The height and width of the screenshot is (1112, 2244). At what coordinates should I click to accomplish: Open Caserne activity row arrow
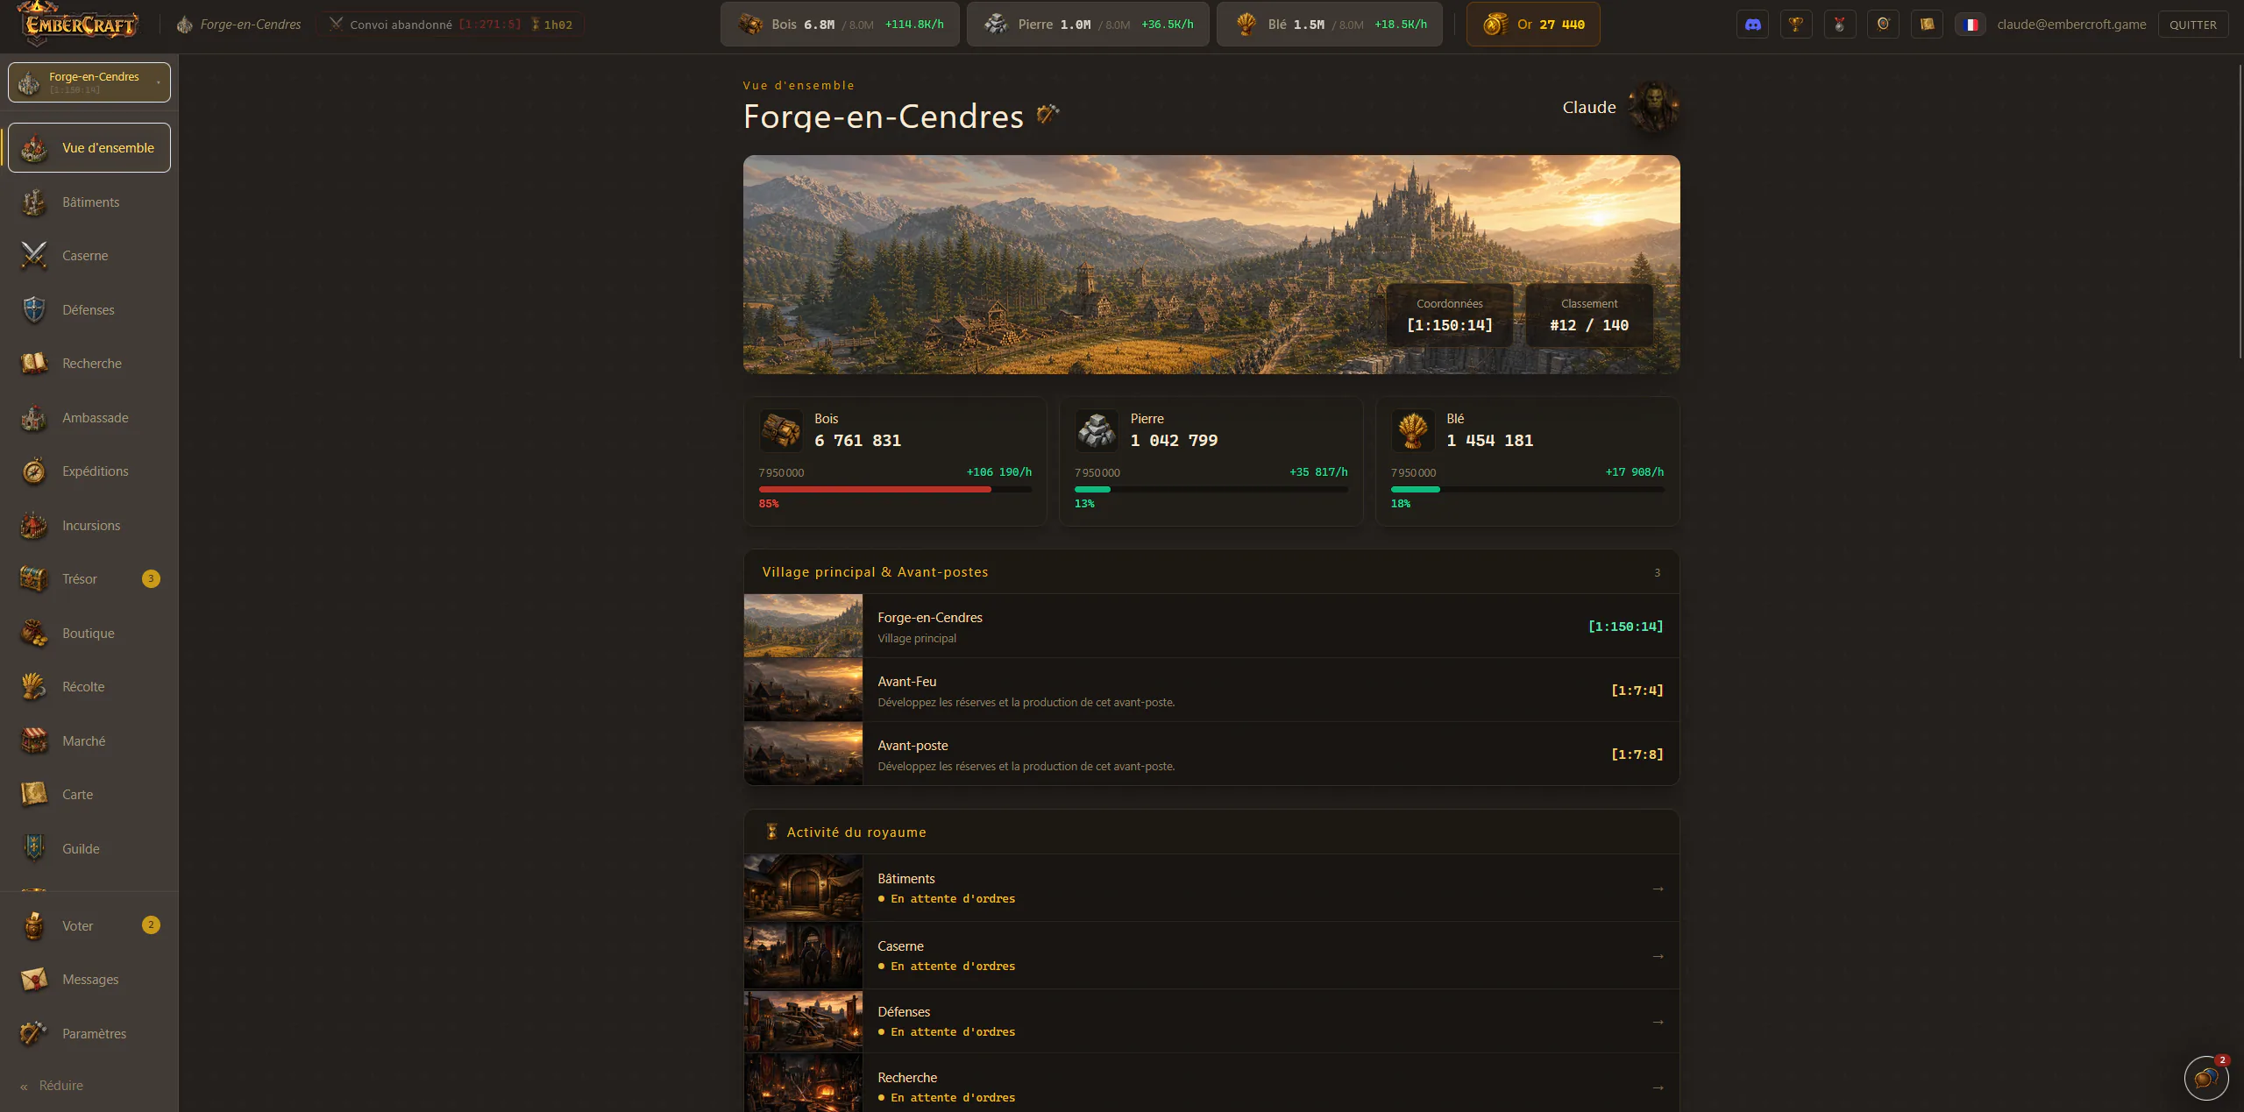1658,956
